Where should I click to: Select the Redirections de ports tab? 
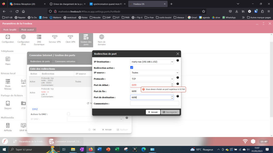pos(40,61)
